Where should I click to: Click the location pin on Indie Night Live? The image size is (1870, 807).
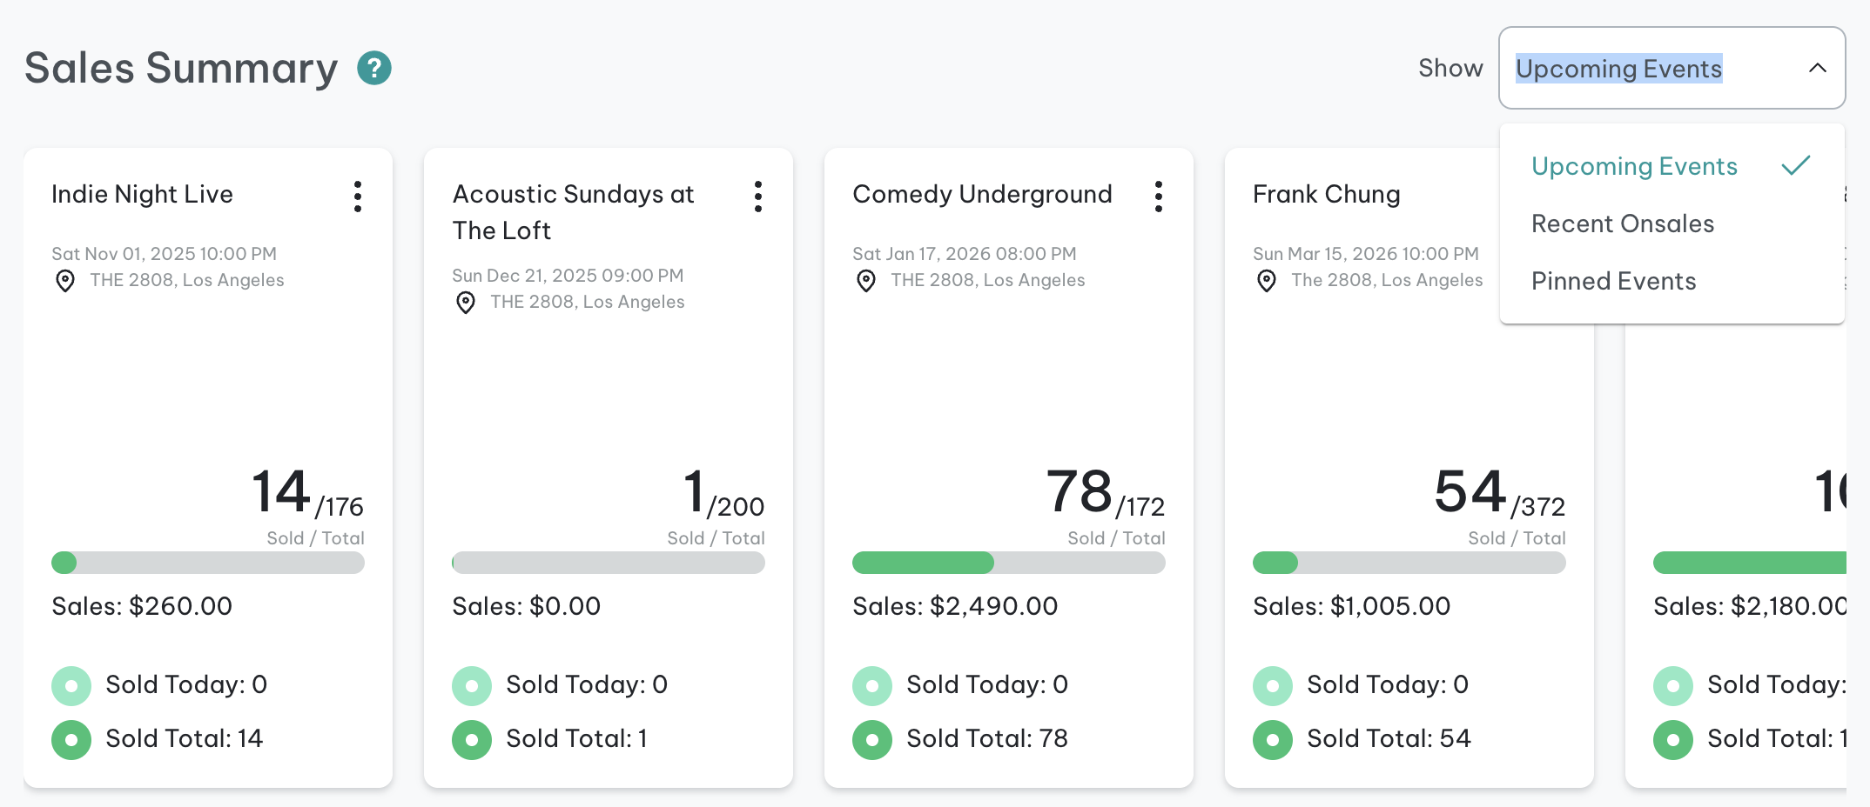point(65,281)
